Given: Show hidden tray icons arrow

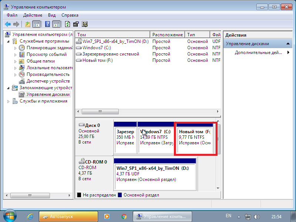Looking at the screenshot, I should pyautogui.click(x=239, y=217).
